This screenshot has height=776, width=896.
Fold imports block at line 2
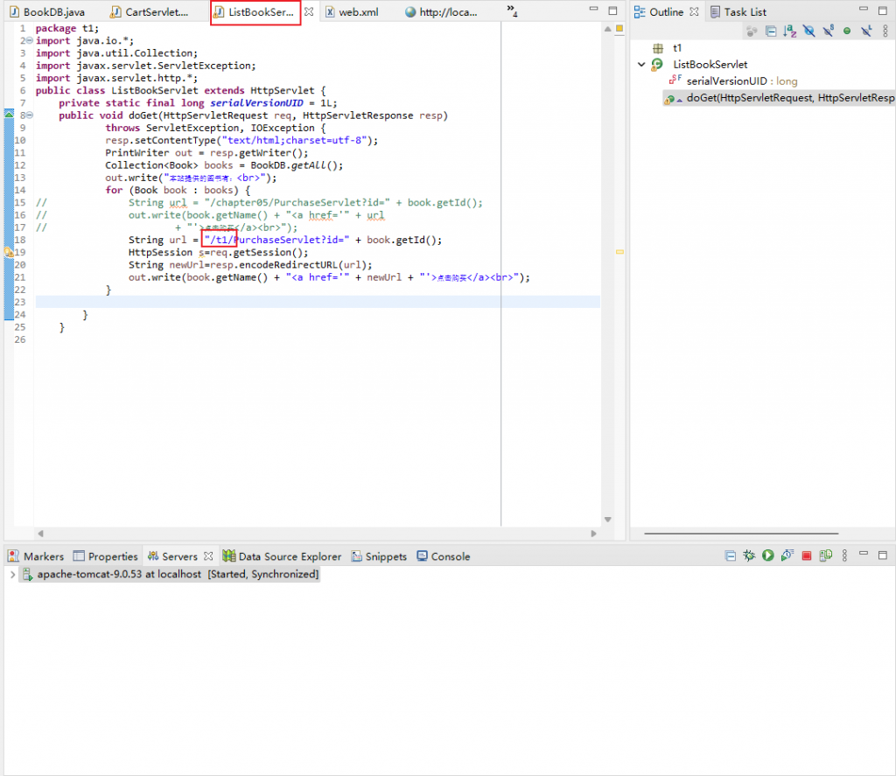point(30,40)
